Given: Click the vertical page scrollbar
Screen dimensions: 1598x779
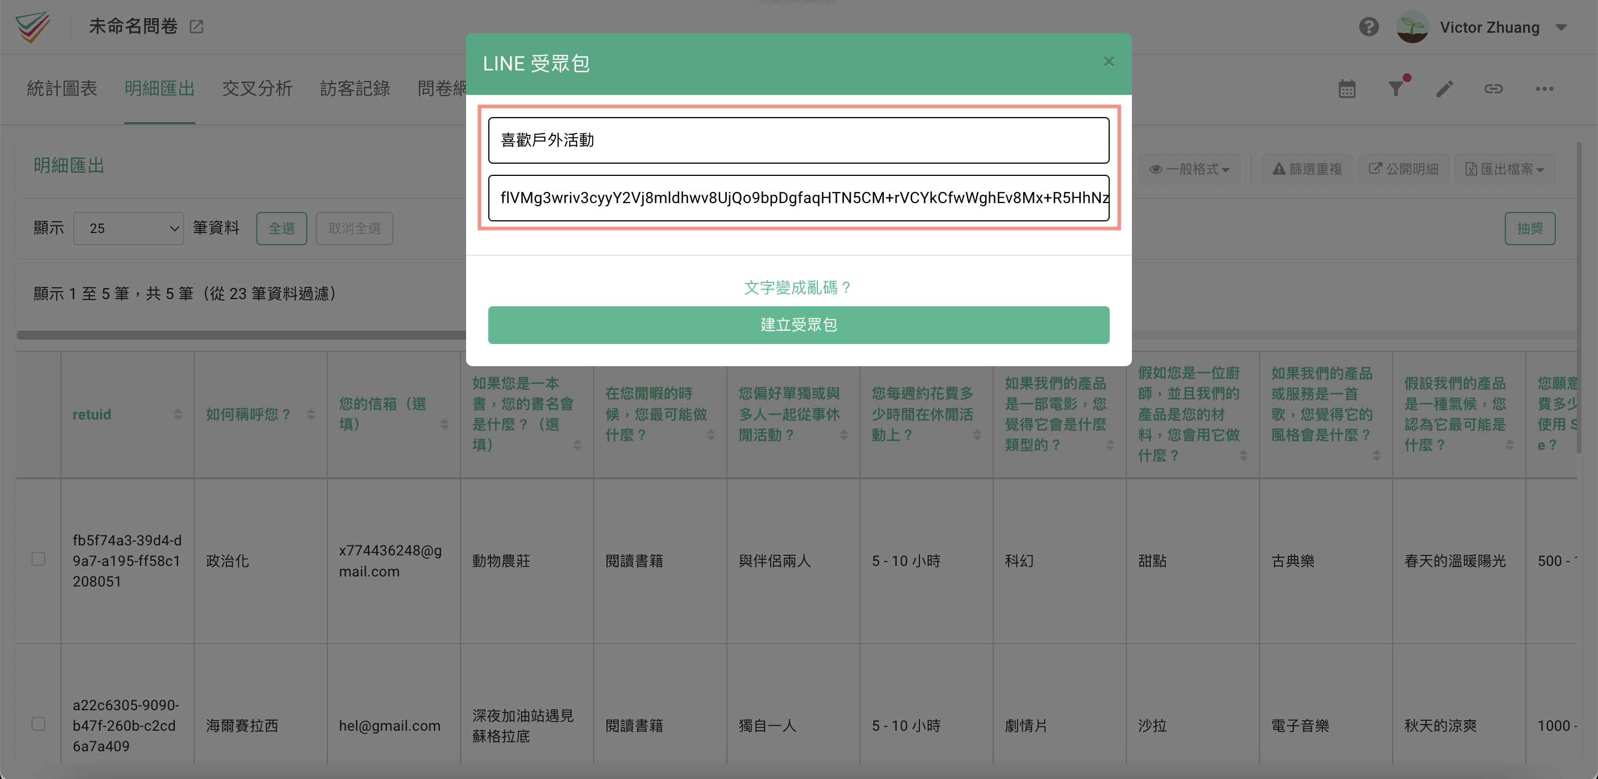Looking at the screenshot, I should [1579, 298].
